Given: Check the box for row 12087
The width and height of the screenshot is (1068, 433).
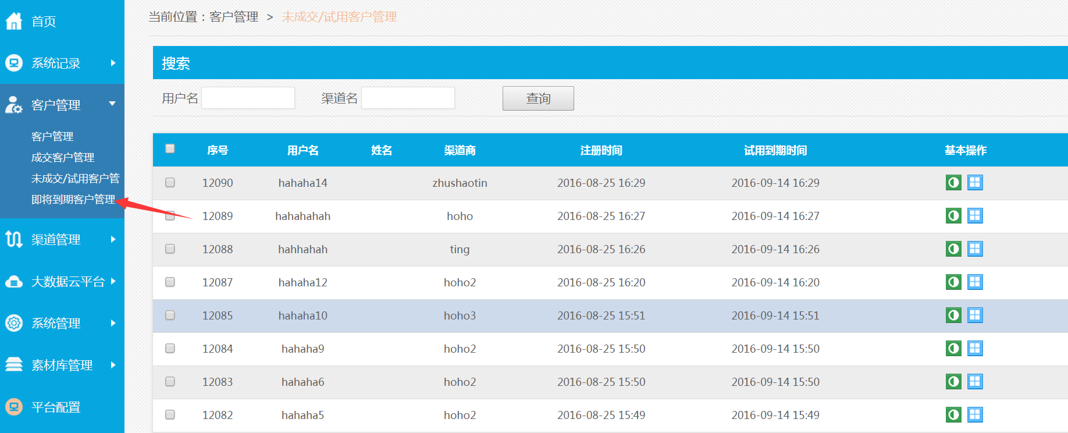Looking at the screenshot, I should coord(170,282).
